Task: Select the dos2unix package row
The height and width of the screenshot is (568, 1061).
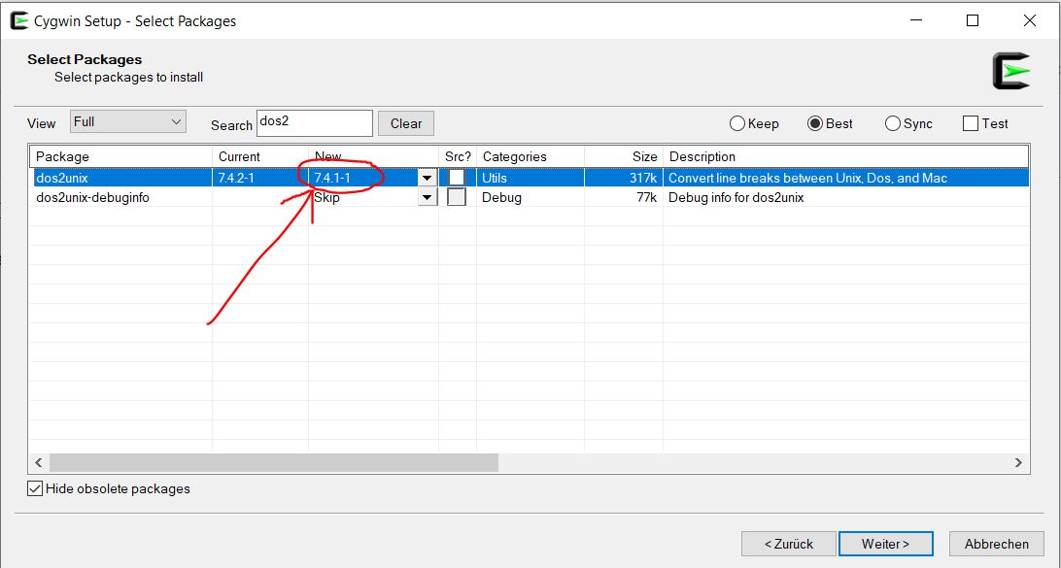Action: coord(530,178)
